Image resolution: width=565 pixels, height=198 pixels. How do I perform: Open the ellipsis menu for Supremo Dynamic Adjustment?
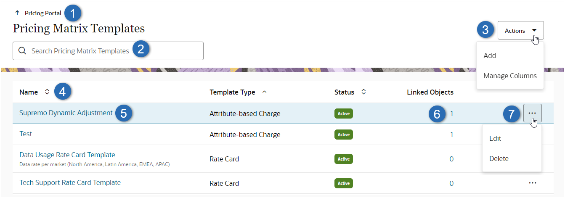(532, 113)
